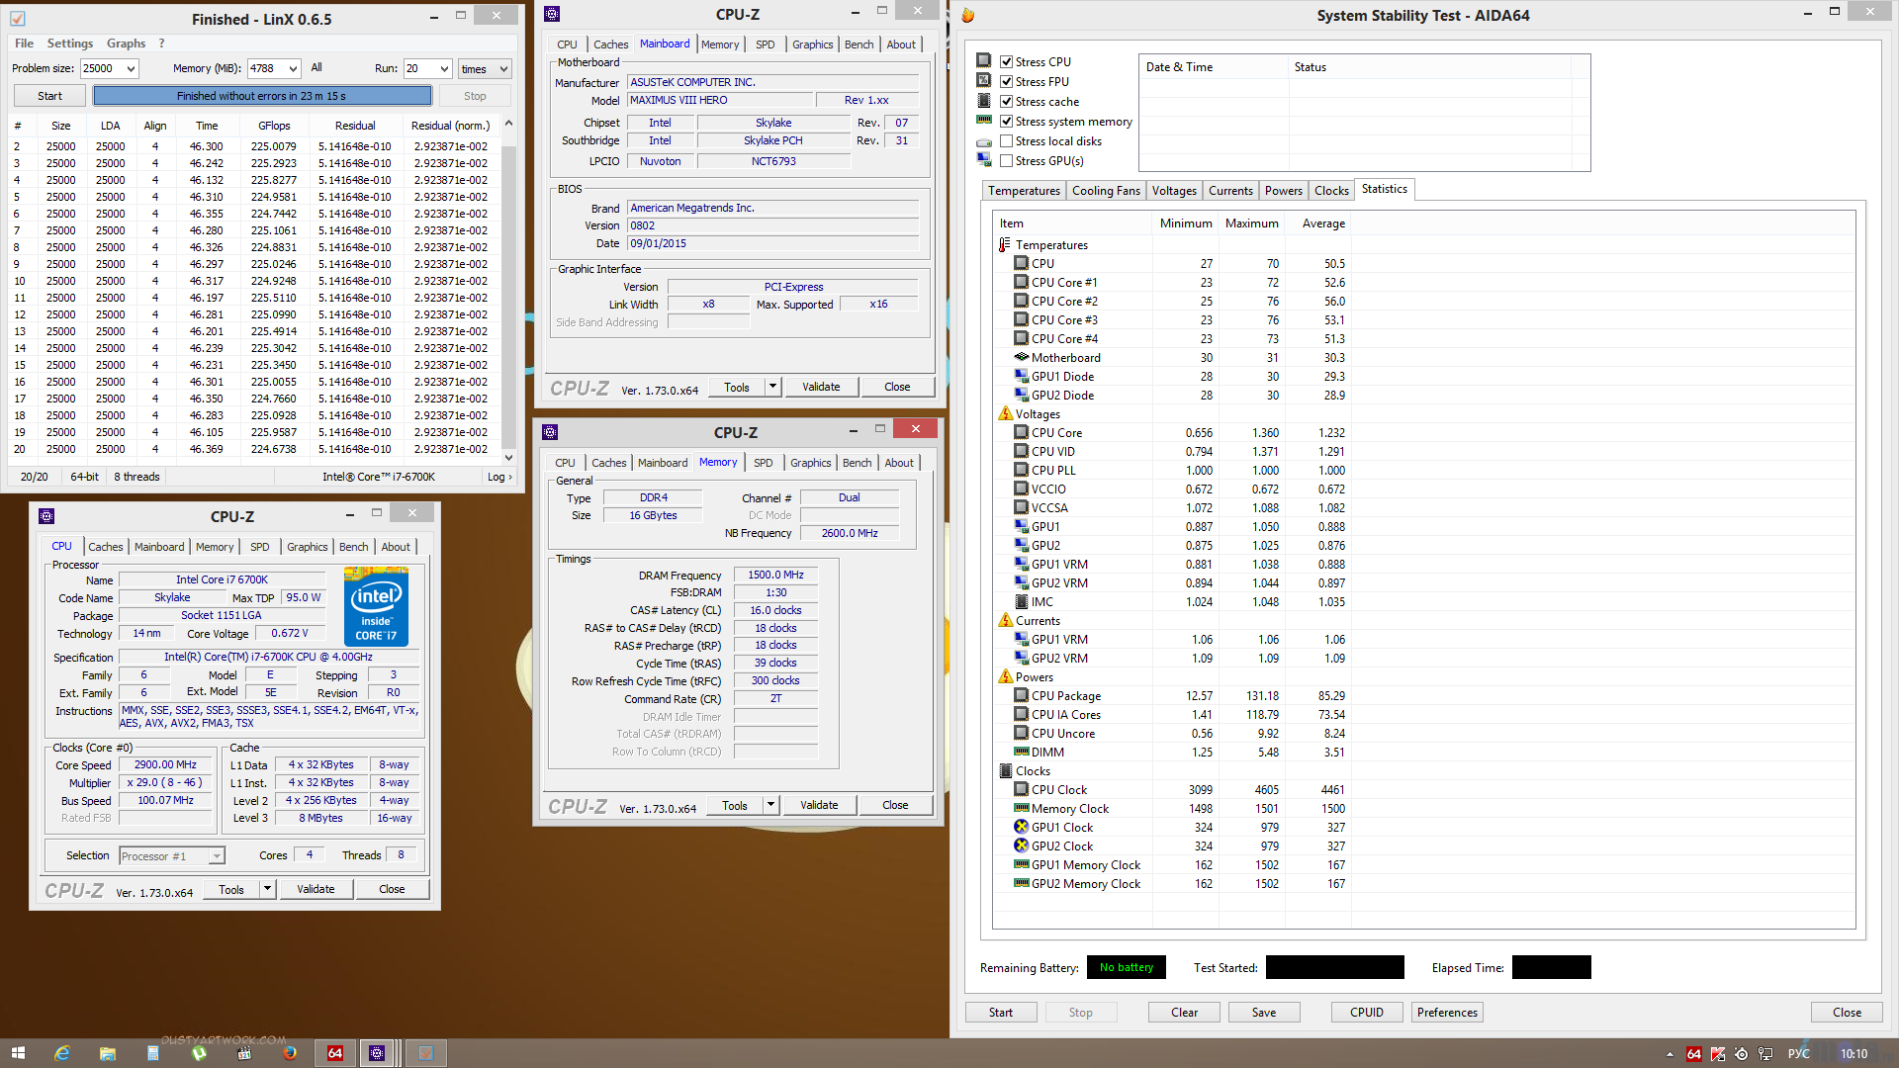Click the Preferences button in AIDA64

pyautogui.click(x=1446, y=1013)
